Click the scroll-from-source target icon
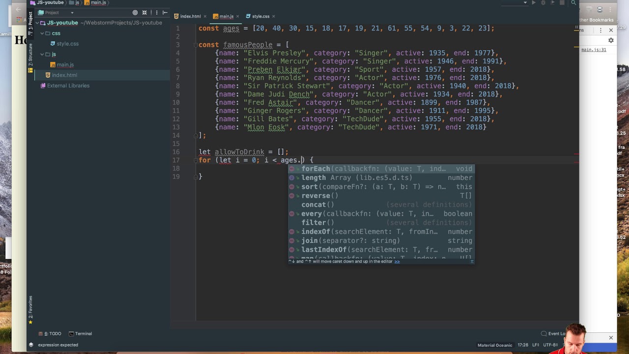 [135, 12]
